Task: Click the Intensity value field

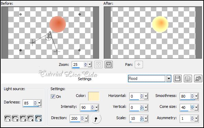Action: click(85, 108)
